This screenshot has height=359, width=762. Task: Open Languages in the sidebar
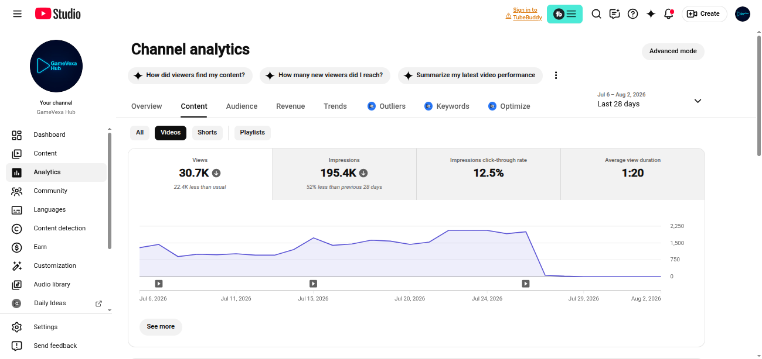(x=56, y=210)
